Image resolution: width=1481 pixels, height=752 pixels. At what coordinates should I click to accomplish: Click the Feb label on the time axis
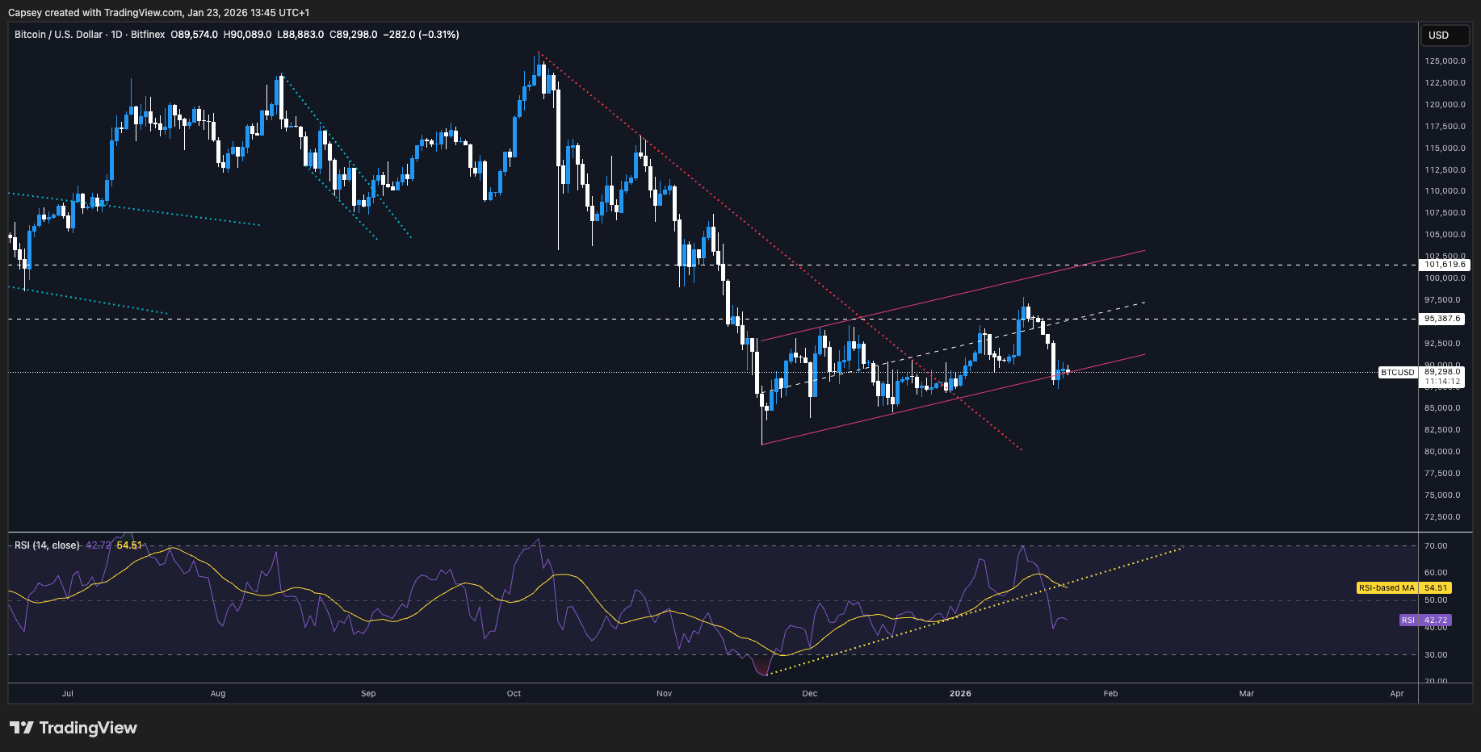pos(1110,694)
